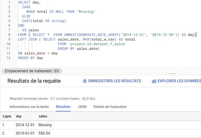Viewport: 201px width, 138px height.
Task: Click the "2015-12-30" date string
Action: (x=163, y=35)
